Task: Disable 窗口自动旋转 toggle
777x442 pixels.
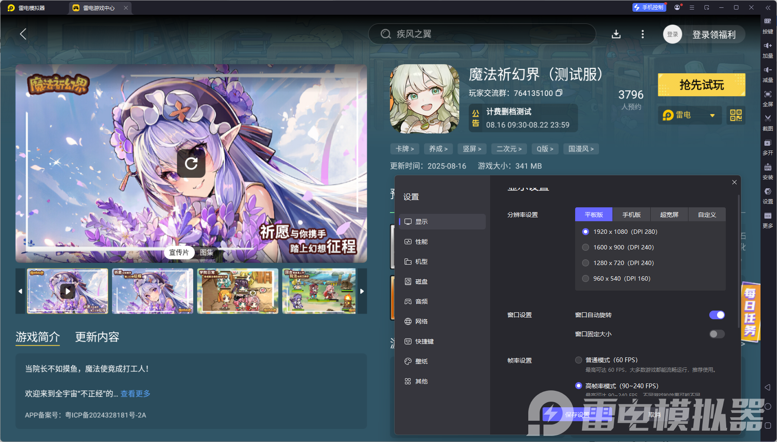Action: tap(717, 315)
